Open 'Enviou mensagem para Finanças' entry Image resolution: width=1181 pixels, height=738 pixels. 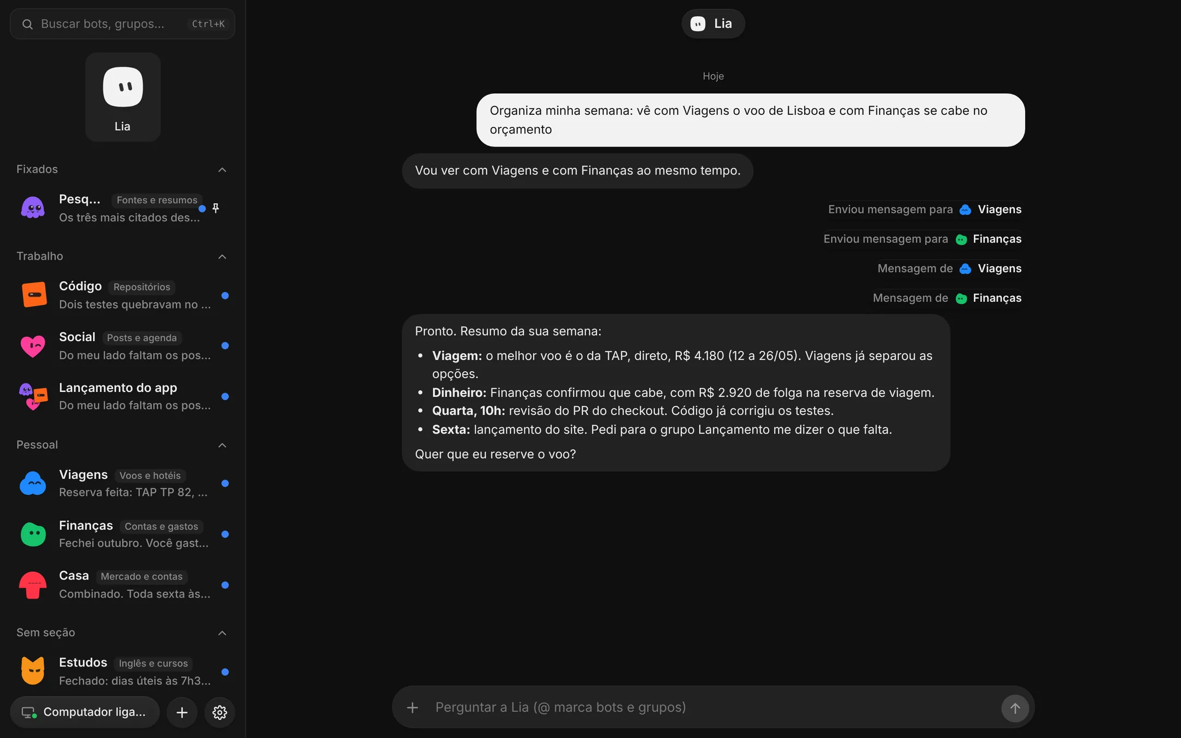click(922, 239)
